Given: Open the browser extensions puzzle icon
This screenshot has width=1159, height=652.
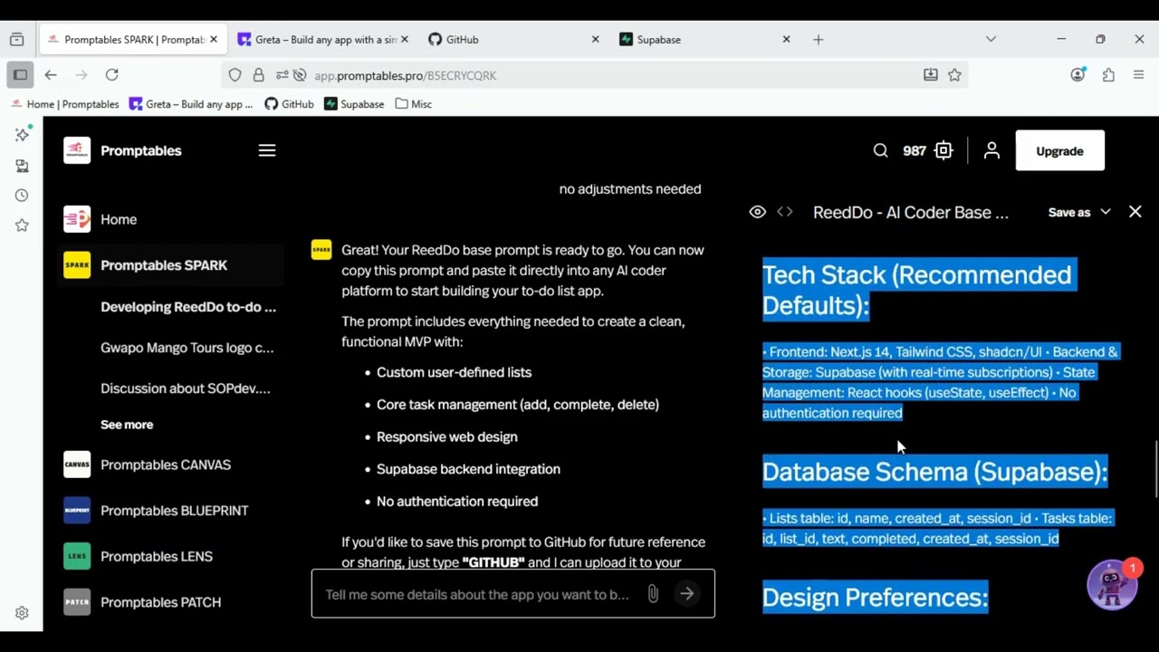Looking at the screenshot, I should point(1108,75).
